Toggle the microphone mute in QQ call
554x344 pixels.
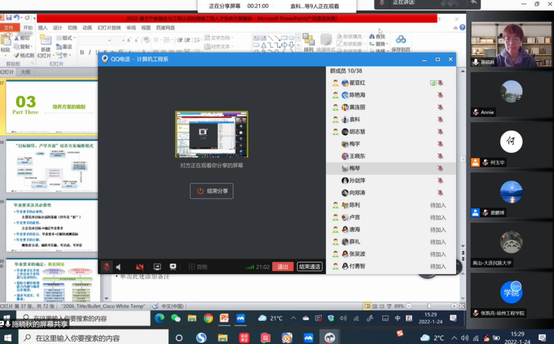[x=106, y=267]
